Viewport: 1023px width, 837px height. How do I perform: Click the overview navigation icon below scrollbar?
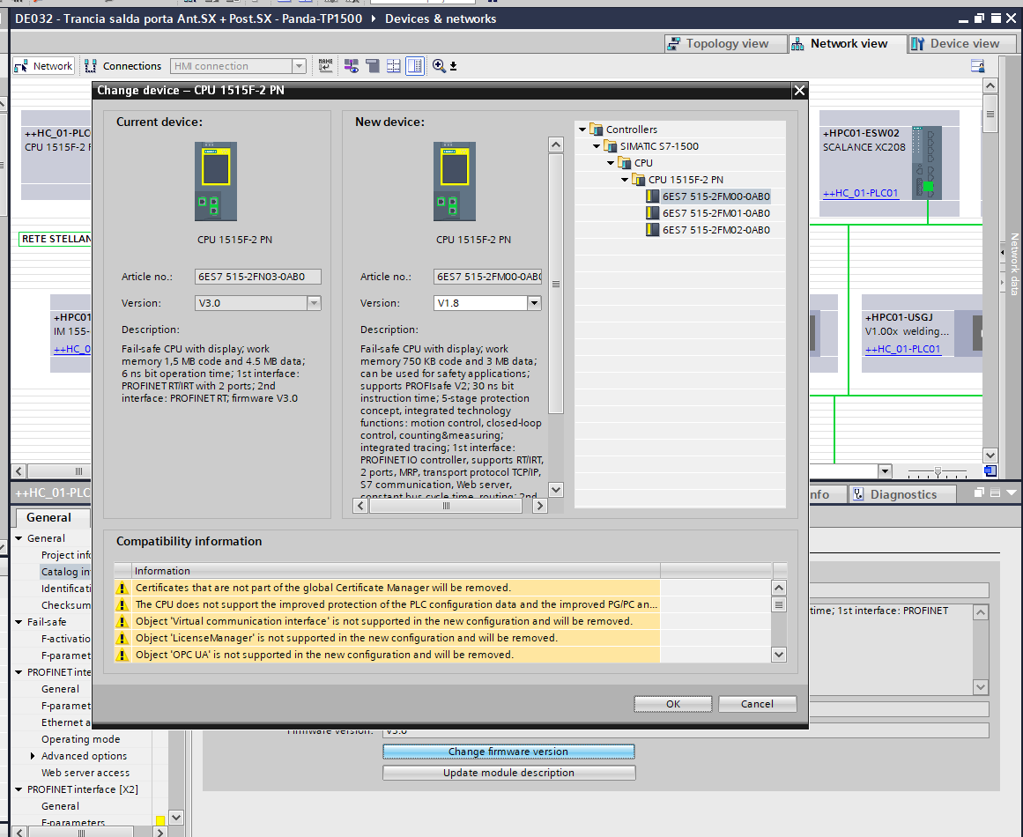990,471
